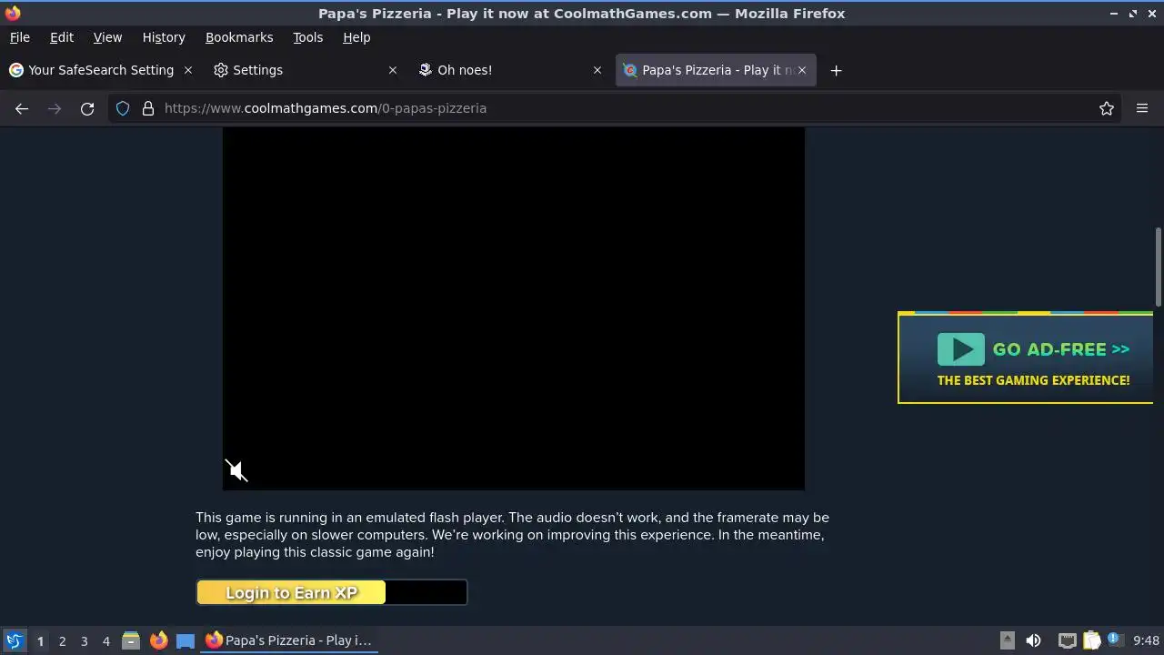
Task: Open the Help menu
Action: (356, 37)
